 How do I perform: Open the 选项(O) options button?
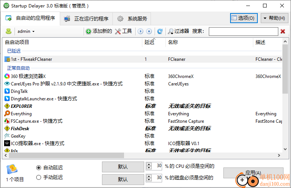coord(244,18)
